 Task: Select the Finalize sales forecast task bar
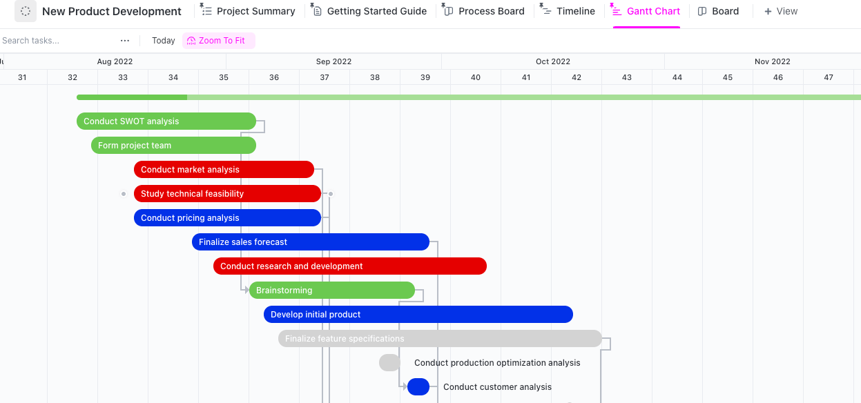point(310,242)
